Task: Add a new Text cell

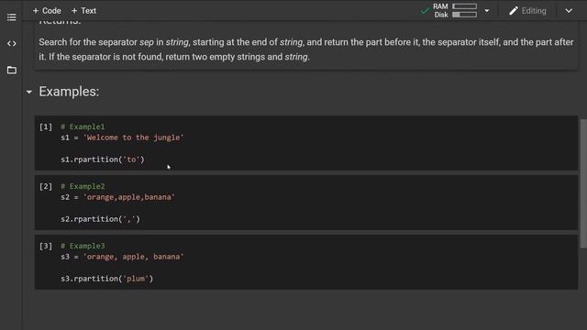Action: click(x=83, y=11)
